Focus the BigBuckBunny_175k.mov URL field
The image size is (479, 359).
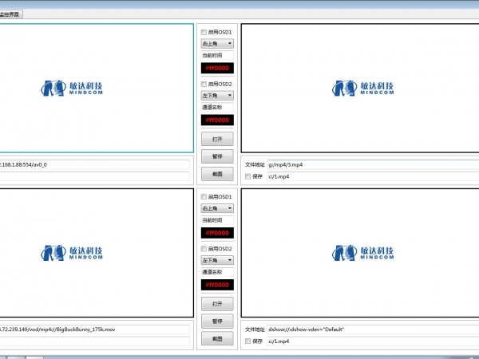pyautogui.click(x=94, y=329)
